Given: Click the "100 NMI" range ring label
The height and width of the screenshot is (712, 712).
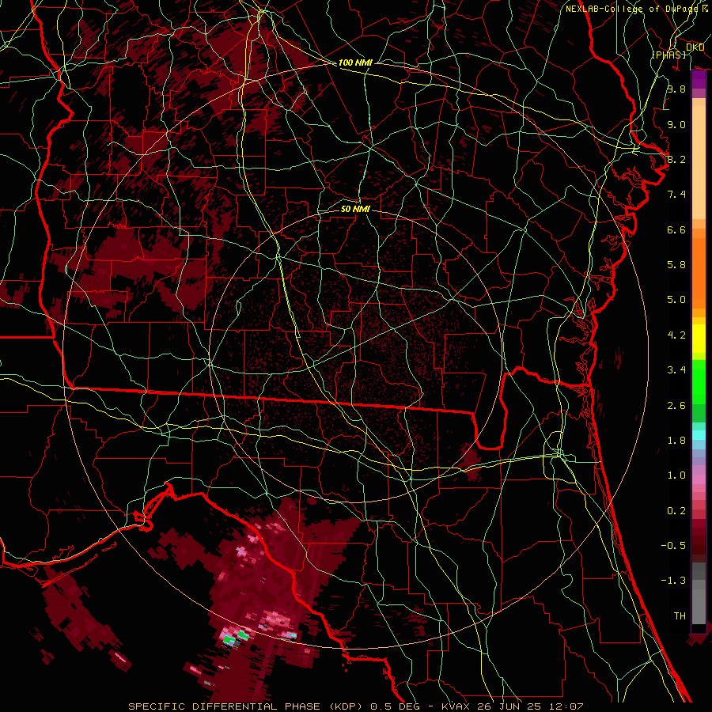Looking at the screenshot, I should click(x=355, y=62).
